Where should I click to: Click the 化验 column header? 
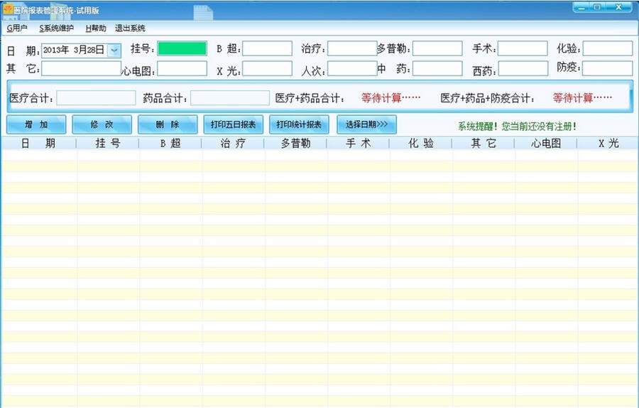(x=421, y=143)
